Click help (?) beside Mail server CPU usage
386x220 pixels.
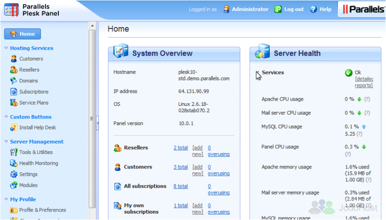(367, 113)
